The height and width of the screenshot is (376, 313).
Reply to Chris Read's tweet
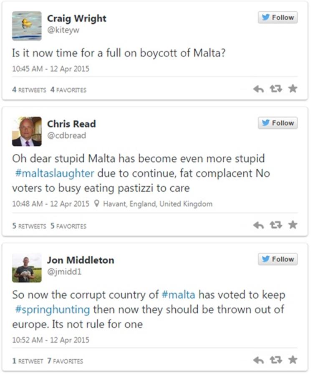pyautogui.click(x=258, y=225)
